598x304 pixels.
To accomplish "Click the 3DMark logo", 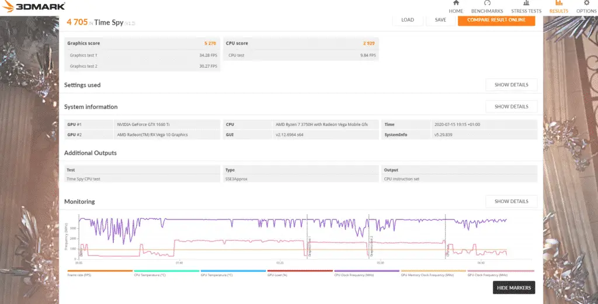I will pyautogui.click(x=33, y=6).
